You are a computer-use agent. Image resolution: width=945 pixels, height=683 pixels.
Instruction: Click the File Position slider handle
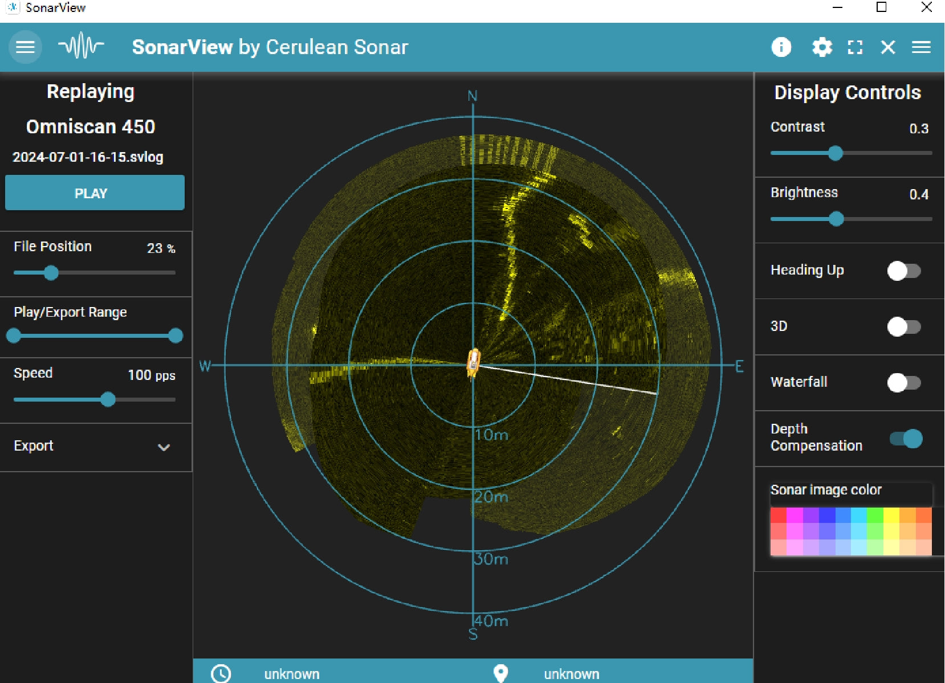tap(51, 273)
